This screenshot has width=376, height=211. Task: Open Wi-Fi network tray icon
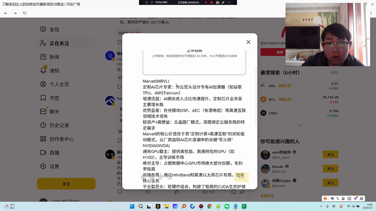click(348, 206)
